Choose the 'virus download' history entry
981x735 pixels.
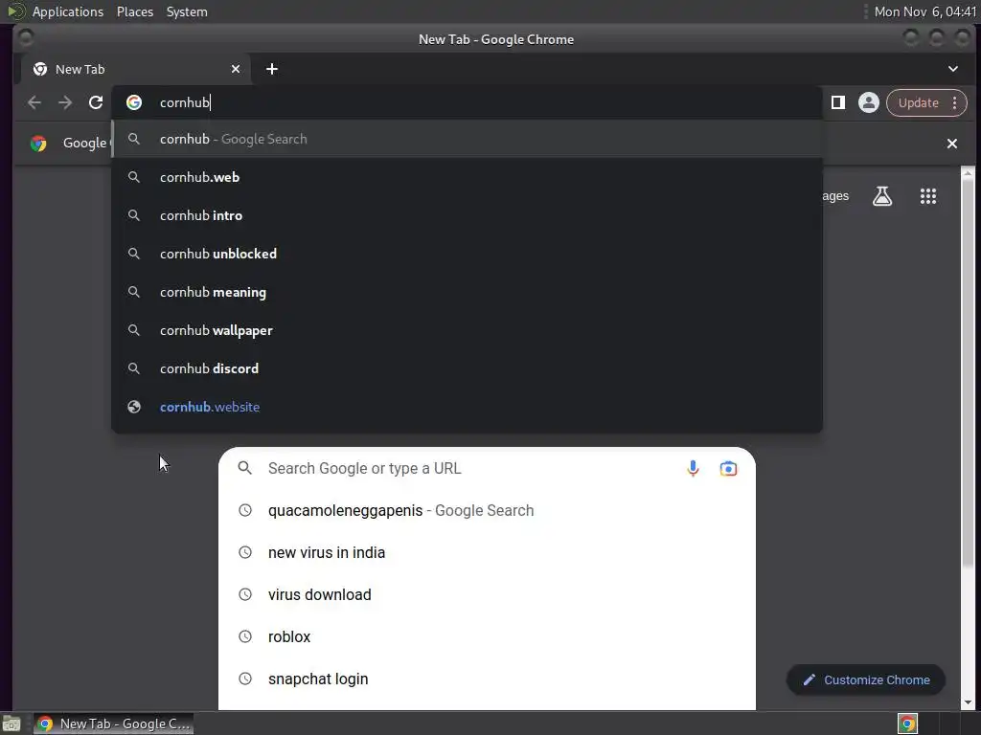pyautogui.click(x=487, y=595)
